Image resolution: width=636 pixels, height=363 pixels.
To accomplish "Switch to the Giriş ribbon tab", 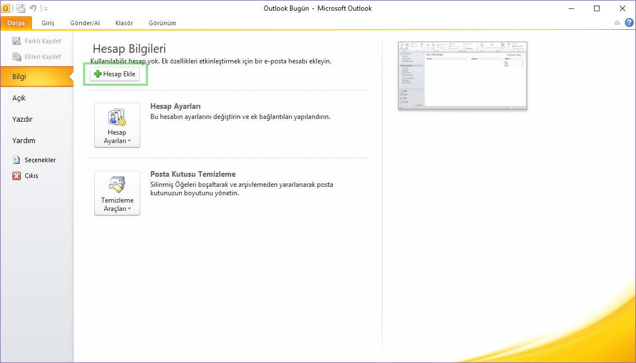I will coord(48,23).
